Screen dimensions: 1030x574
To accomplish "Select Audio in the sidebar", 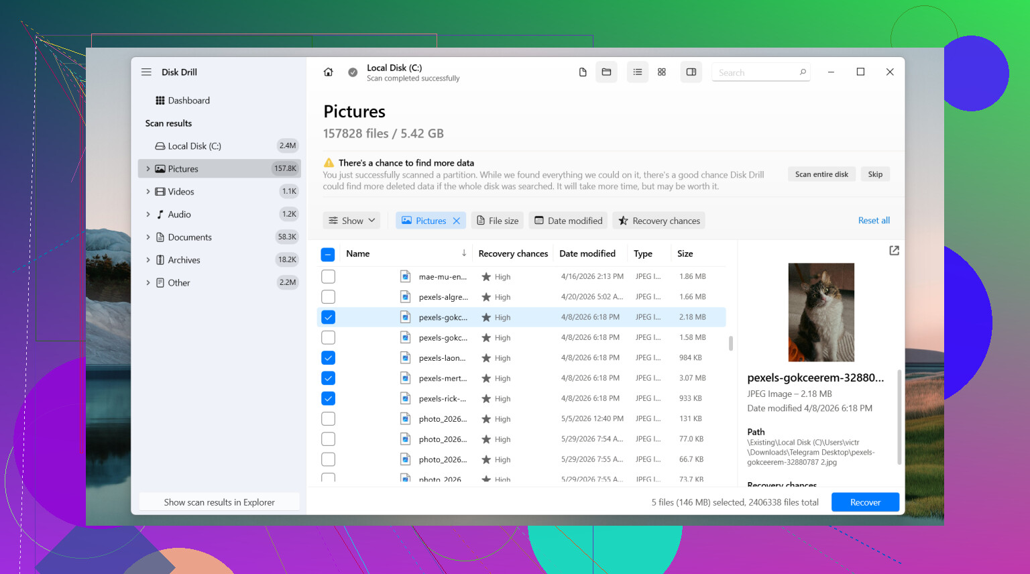I will point(219,215).
